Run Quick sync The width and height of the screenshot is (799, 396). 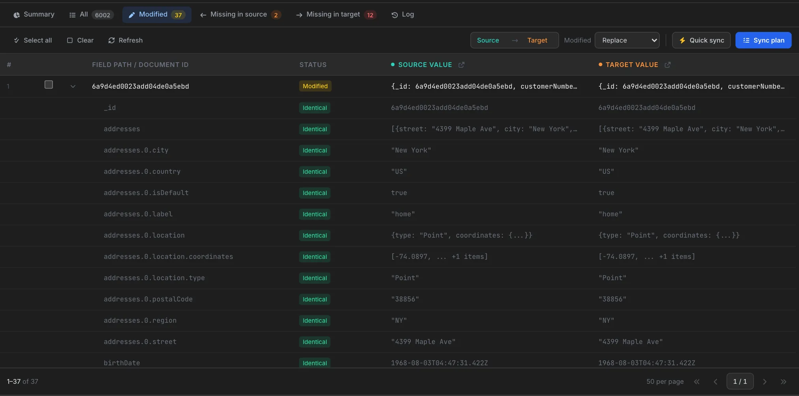[x=702, y=40]
